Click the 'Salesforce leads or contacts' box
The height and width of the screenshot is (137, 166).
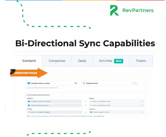coord(48,83)
